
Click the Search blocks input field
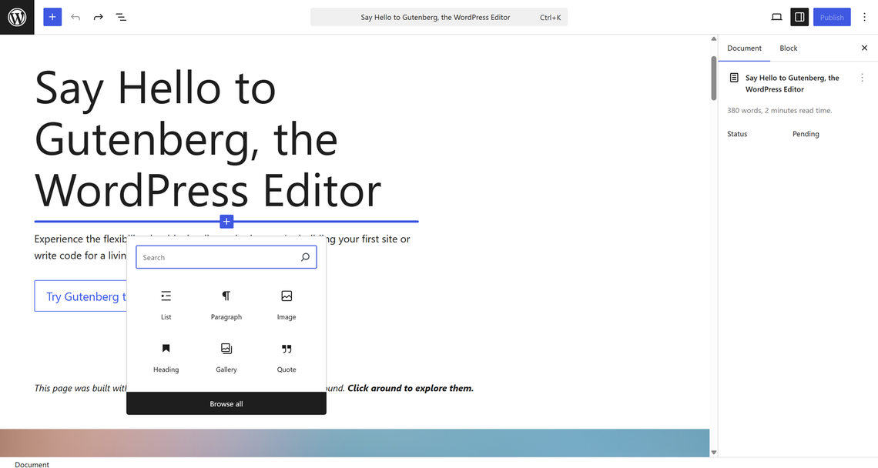tap(226, 258)
